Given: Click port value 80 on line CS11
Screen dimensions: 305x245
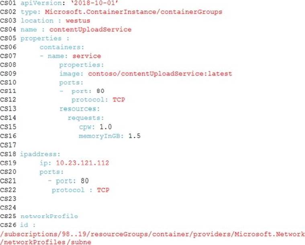Looking at the screenshot, I should tap(100, 91).
